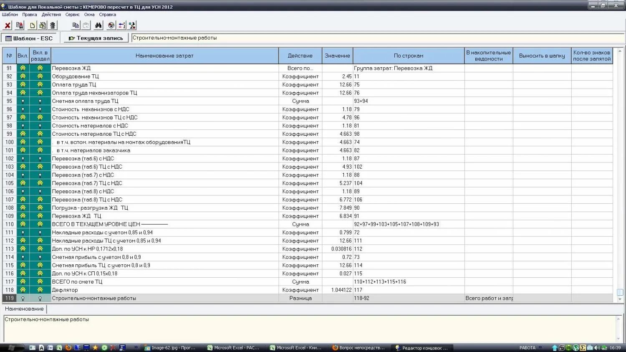626x352 pixels.
Task: Toggle the Вкл. lightbulb for row 119
Action: tap(23, 299)
